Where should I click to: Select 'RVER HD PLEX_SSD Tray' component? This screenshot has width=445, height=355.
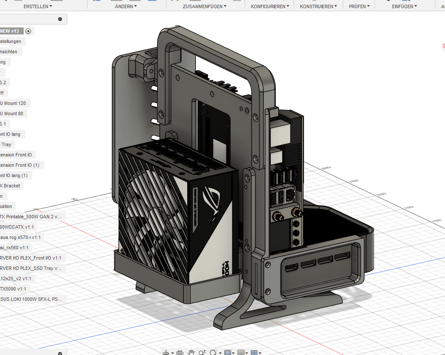[32, 268]
